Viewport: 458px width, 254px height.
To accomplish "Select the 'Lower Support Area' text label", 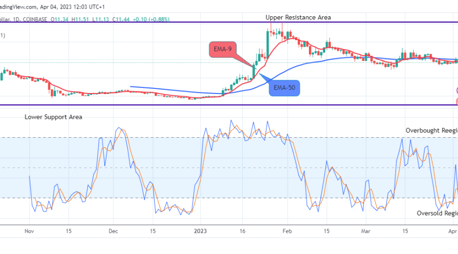I will pyautogui.click(x=53, y=117).
